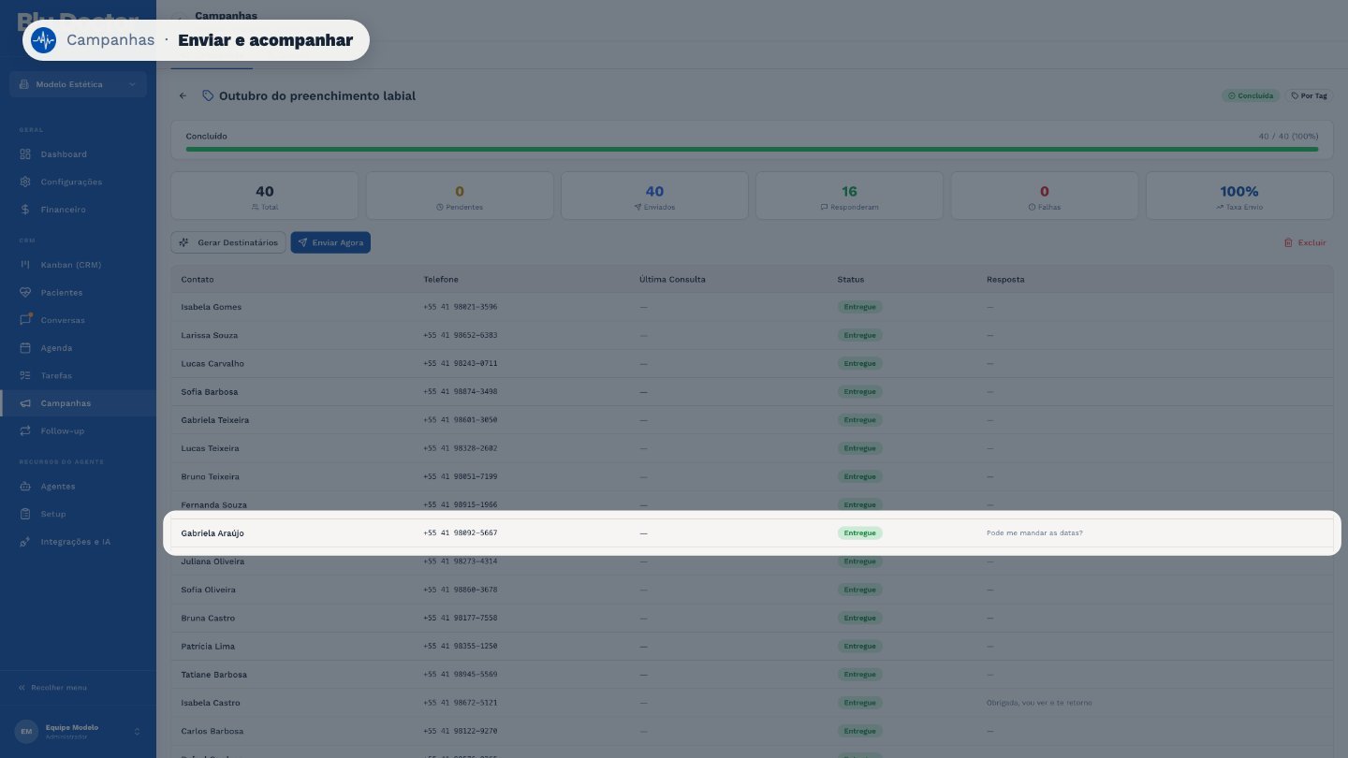Screen dimensions: 1348x758
Task: Click the EM user avatar
Action: (26, 731)
